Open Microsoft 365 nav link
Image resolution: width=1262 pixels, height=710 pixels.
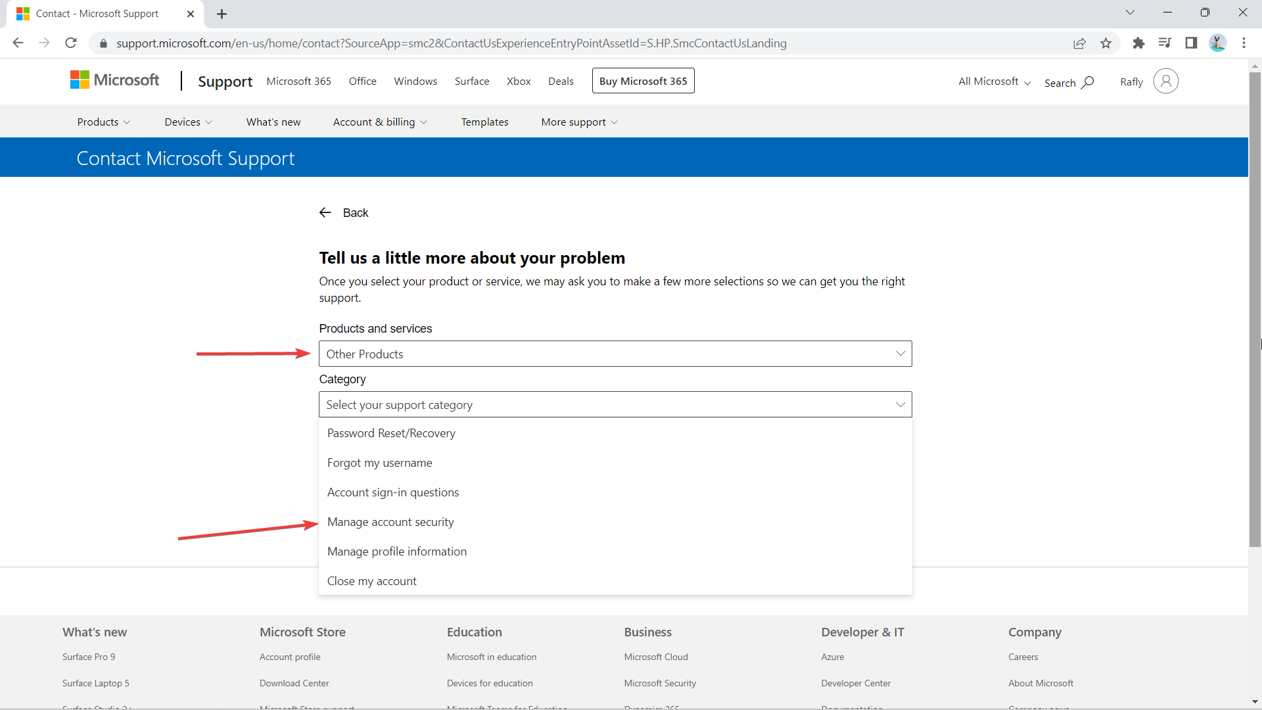[299, 81]
